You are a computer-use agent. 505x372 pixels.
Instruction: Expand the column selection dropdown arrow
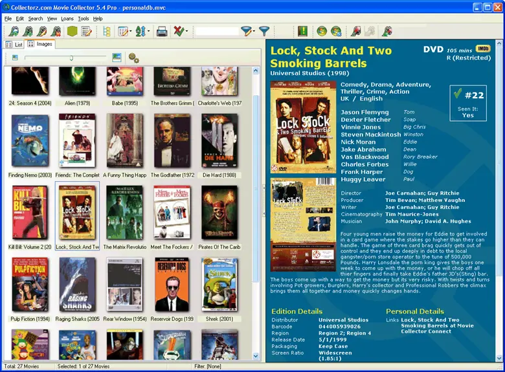(130, 31)
